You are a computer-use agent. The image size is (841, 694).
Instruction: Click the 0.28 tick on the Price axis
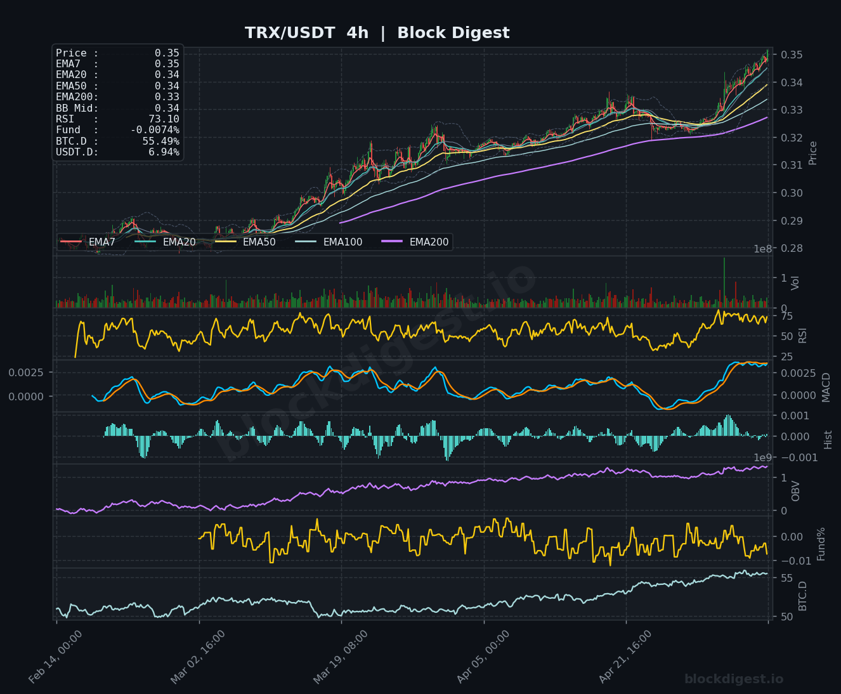792,248
